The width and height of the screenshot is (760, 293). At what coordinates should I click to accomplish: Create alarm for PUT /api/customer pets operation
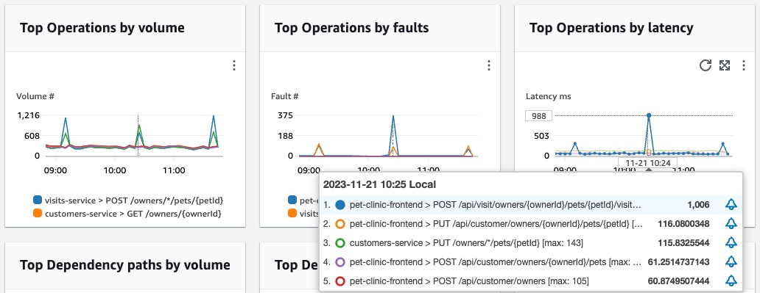click(x=731, y=224)
